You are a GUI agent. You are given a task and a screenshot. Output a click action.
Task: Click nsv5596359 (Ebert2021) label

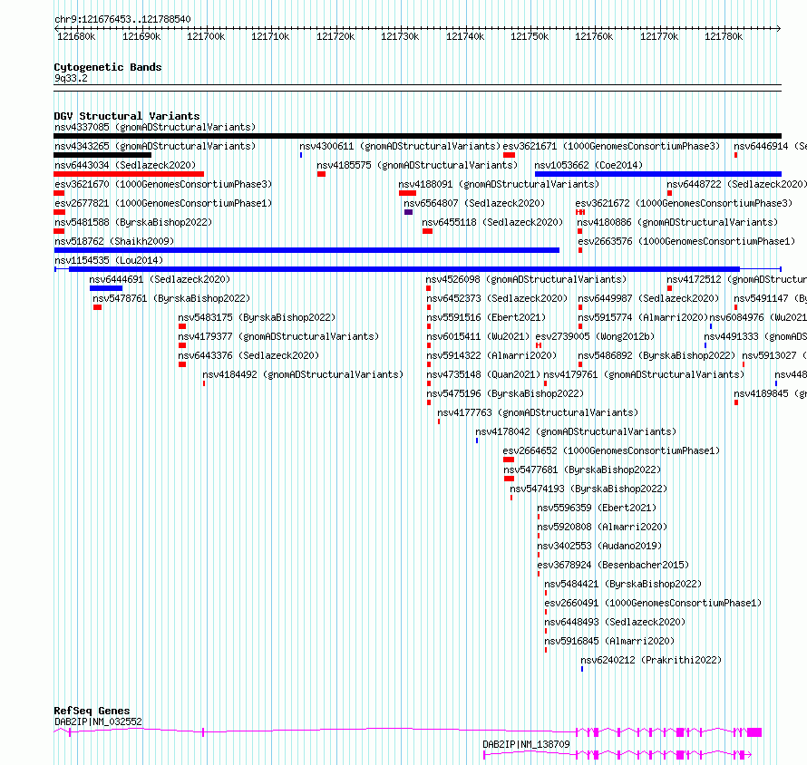[597, 508]
